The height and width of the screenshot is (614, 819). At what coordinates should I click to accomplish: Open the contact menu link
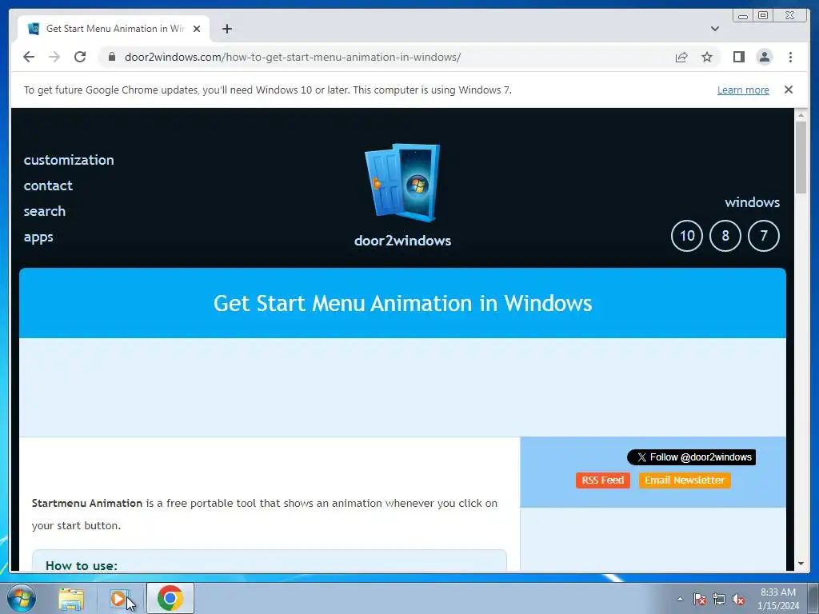click(x=48, y=185)
